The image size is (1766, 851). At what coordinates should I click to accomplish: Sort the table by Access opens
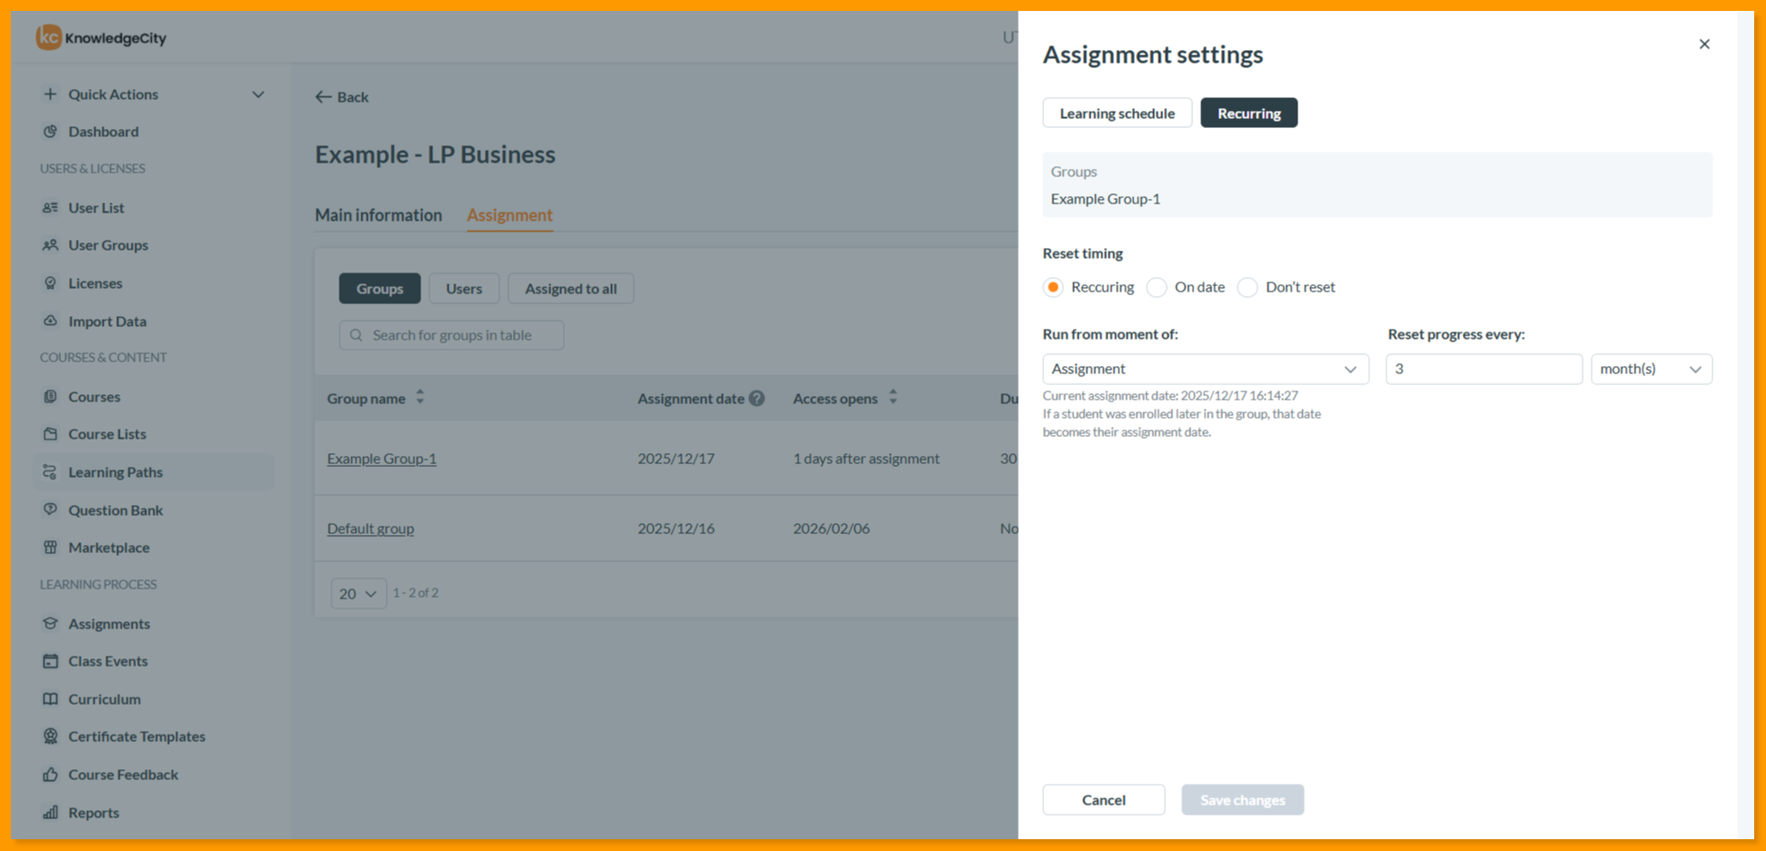coord(893,398)
